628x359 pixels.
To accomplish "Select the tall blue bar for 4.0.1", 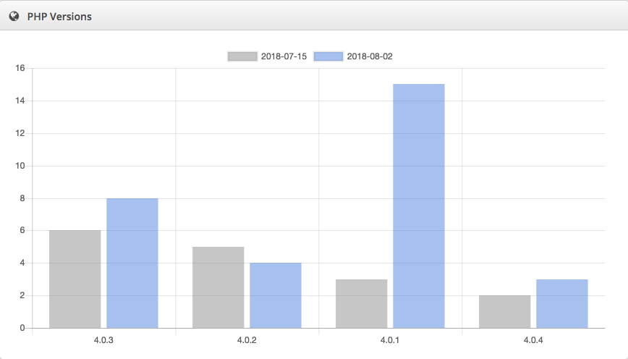I will coord(419,206).
